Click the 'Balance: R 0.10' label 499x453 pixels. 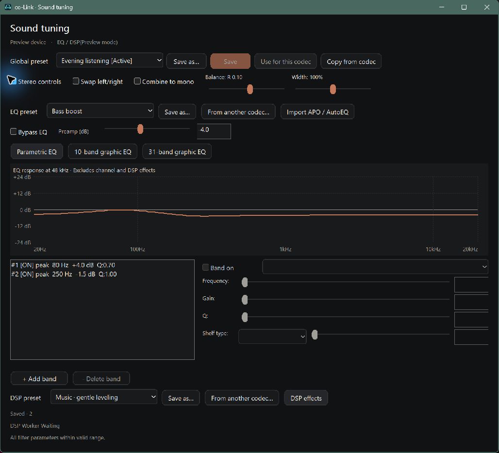224,77
